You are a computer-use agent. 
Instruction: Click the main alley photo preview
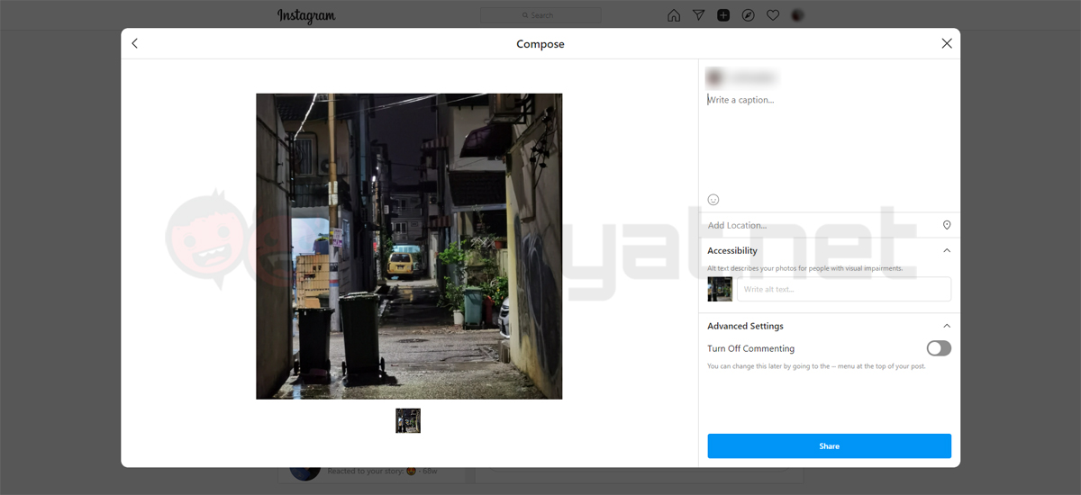point(409,246)
